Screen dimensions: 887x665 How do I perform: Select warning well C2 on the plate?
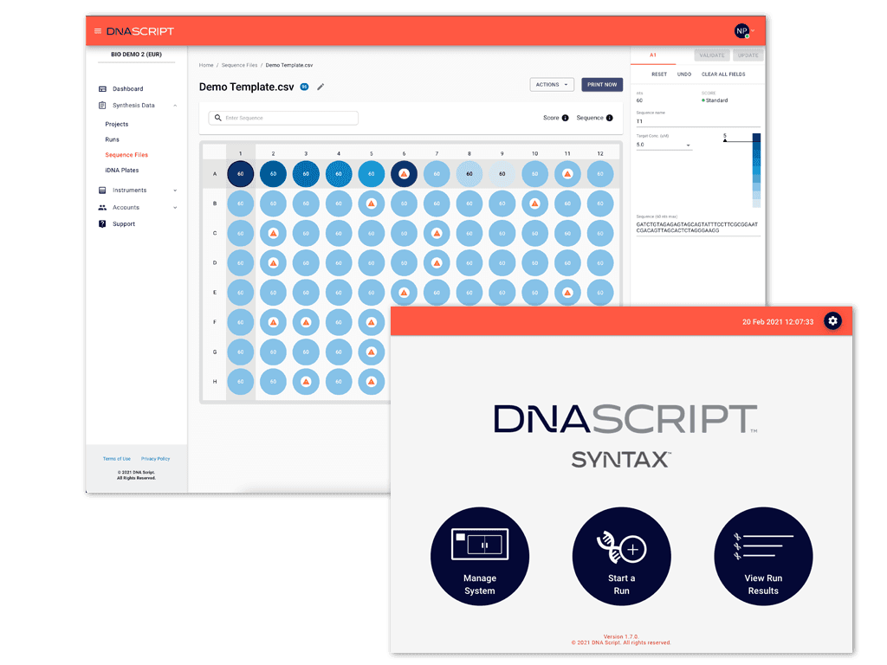pos(273,233)
